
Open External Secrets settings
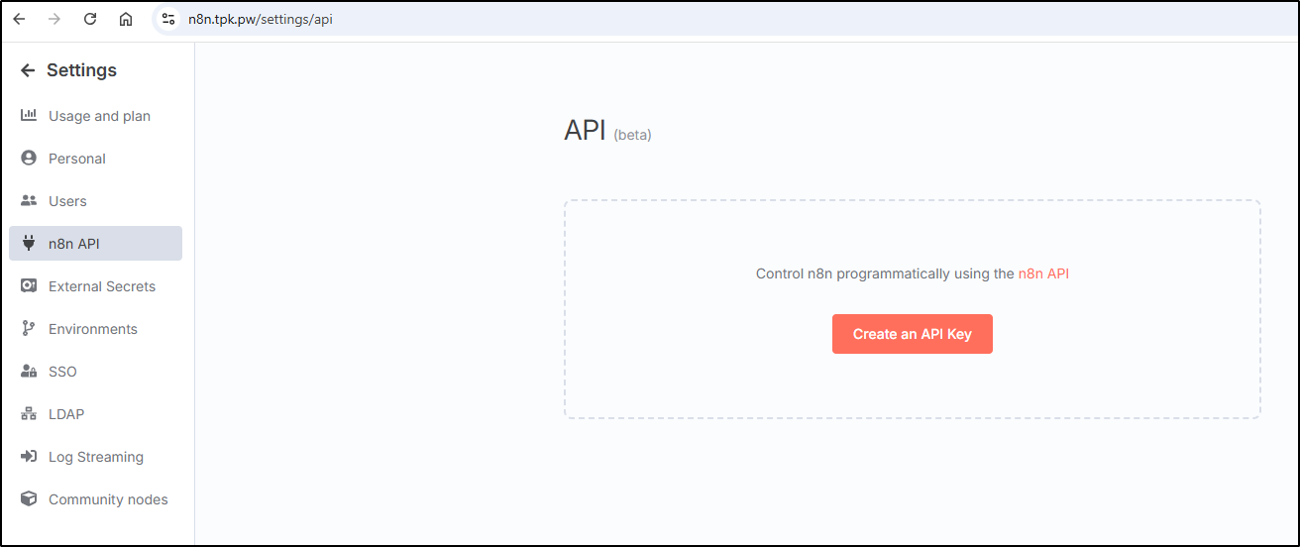[95, 286]
